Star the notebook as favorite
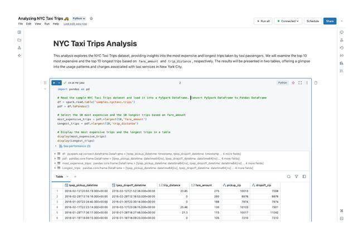 91,18
